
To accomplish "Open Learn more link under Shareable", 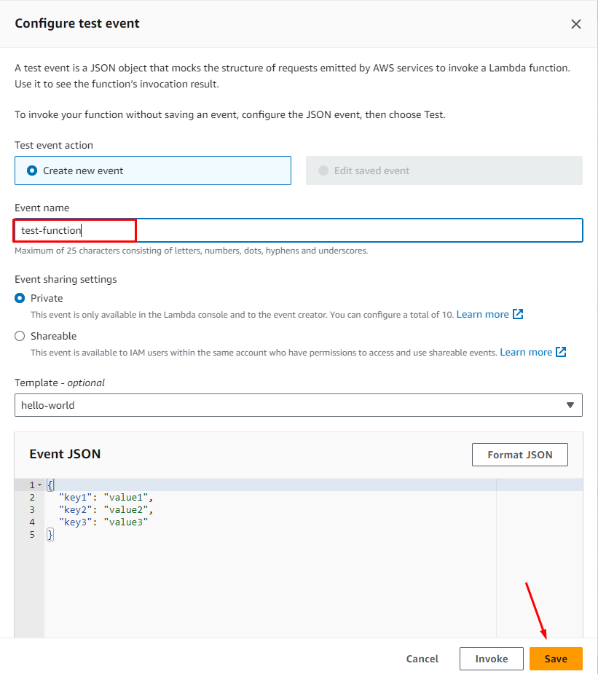I will pyautogui.click(x=526, y=352).
